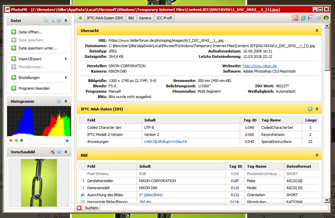Click Programm beenden

point(34,88)
